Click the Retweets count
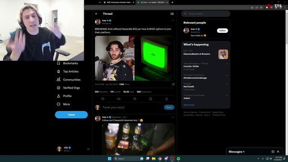The image size is (288, 162). [x=101, y=92]
